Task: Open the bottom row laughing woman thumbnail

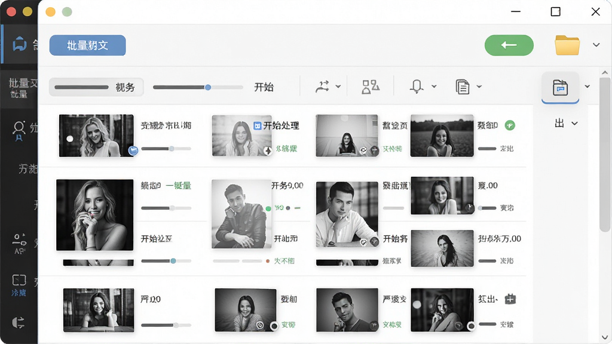Action: coord(246,310)
